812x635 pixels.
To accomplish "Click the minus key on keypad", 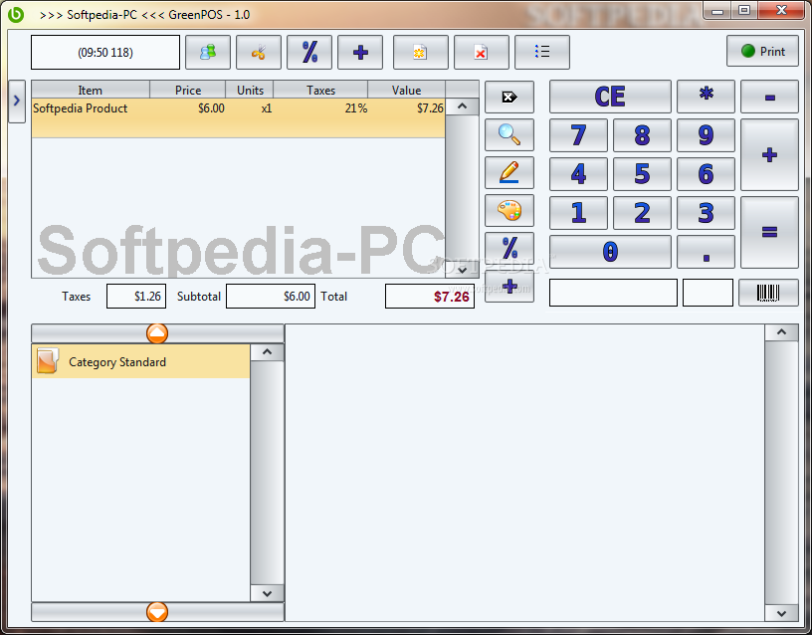I will click(x=769, y=97).
